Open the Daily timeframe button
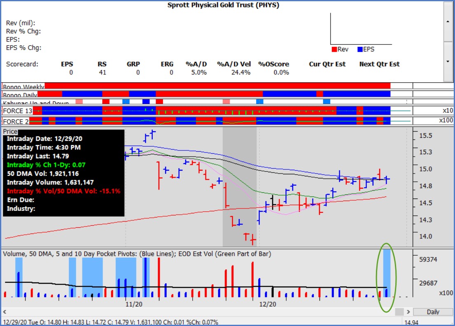The width and height of the screenshot is (455, 326). (433, 312)
